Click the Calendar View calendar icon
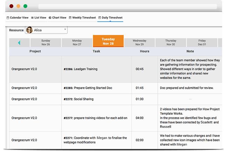 coord(8,17)
